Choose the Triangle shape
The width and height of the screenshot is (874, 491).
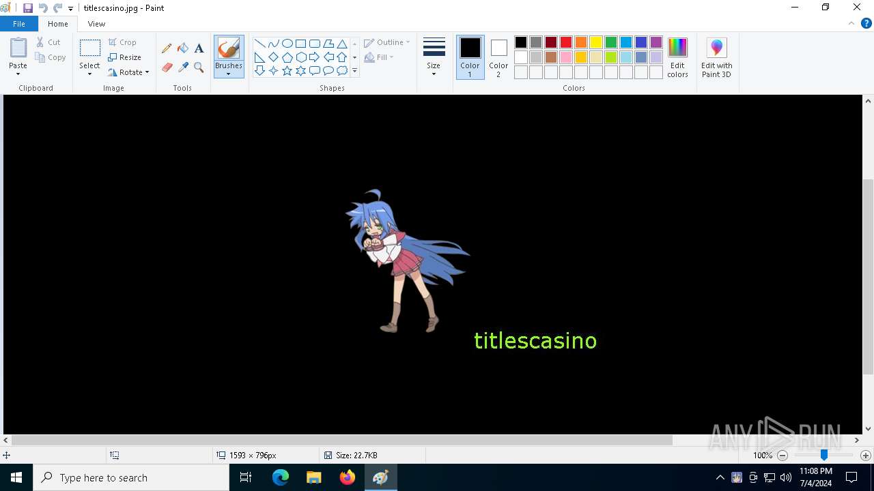click(x=342, y=44)
